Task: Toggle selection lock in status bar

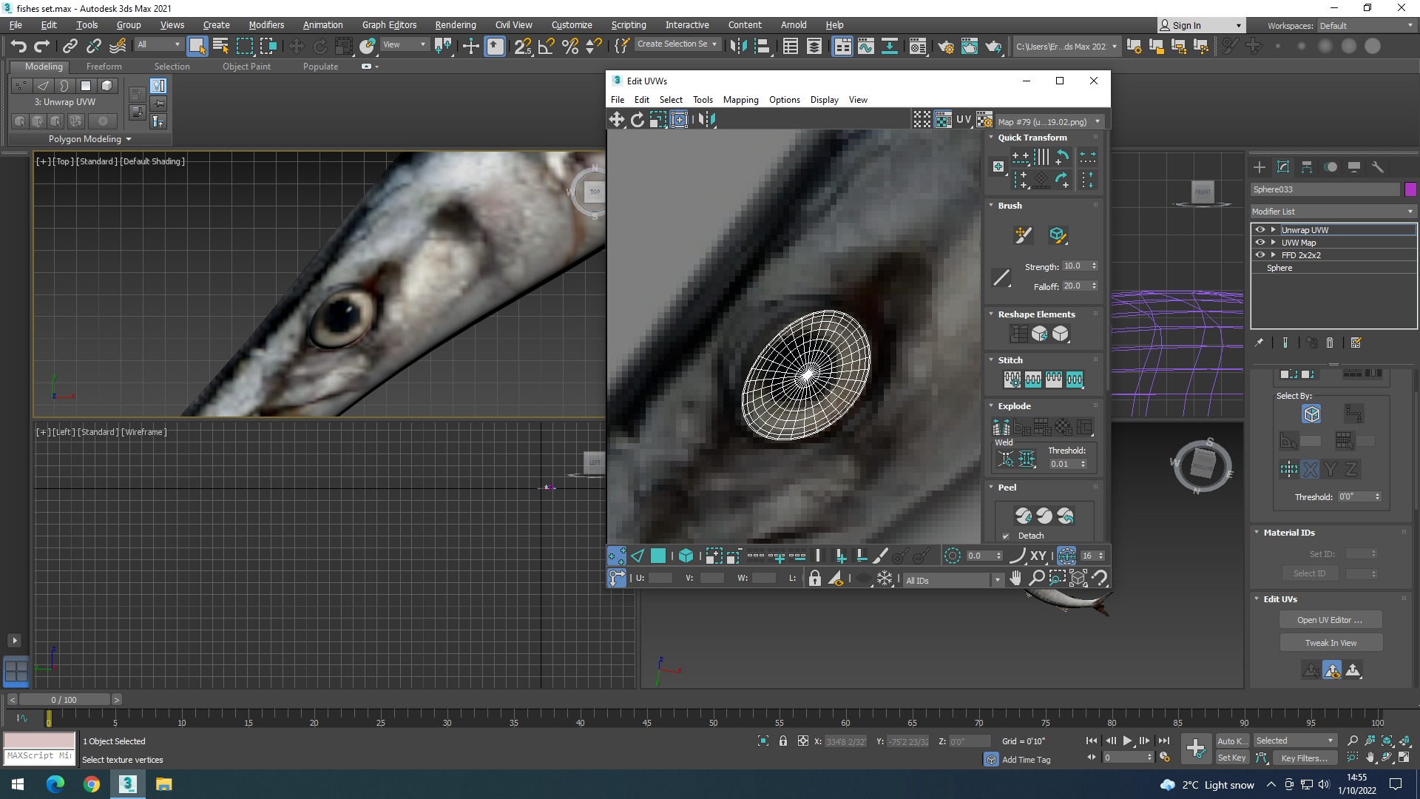Action: click(x=782, y=741)
